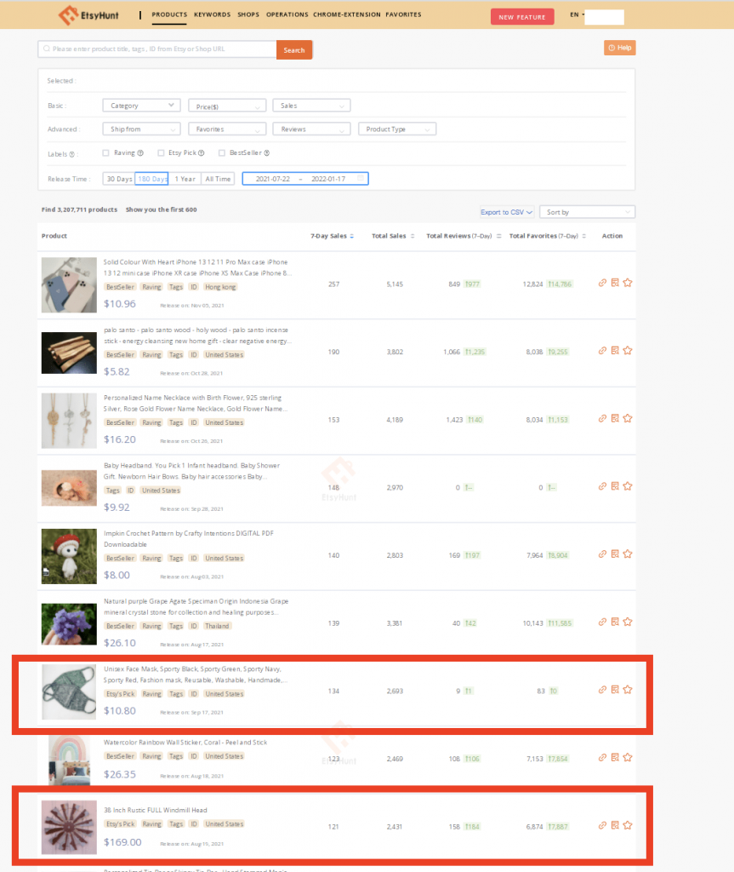Star the palo santo stick product
Image resolution: width=734 pixels, height=872 pixels.
628,350
